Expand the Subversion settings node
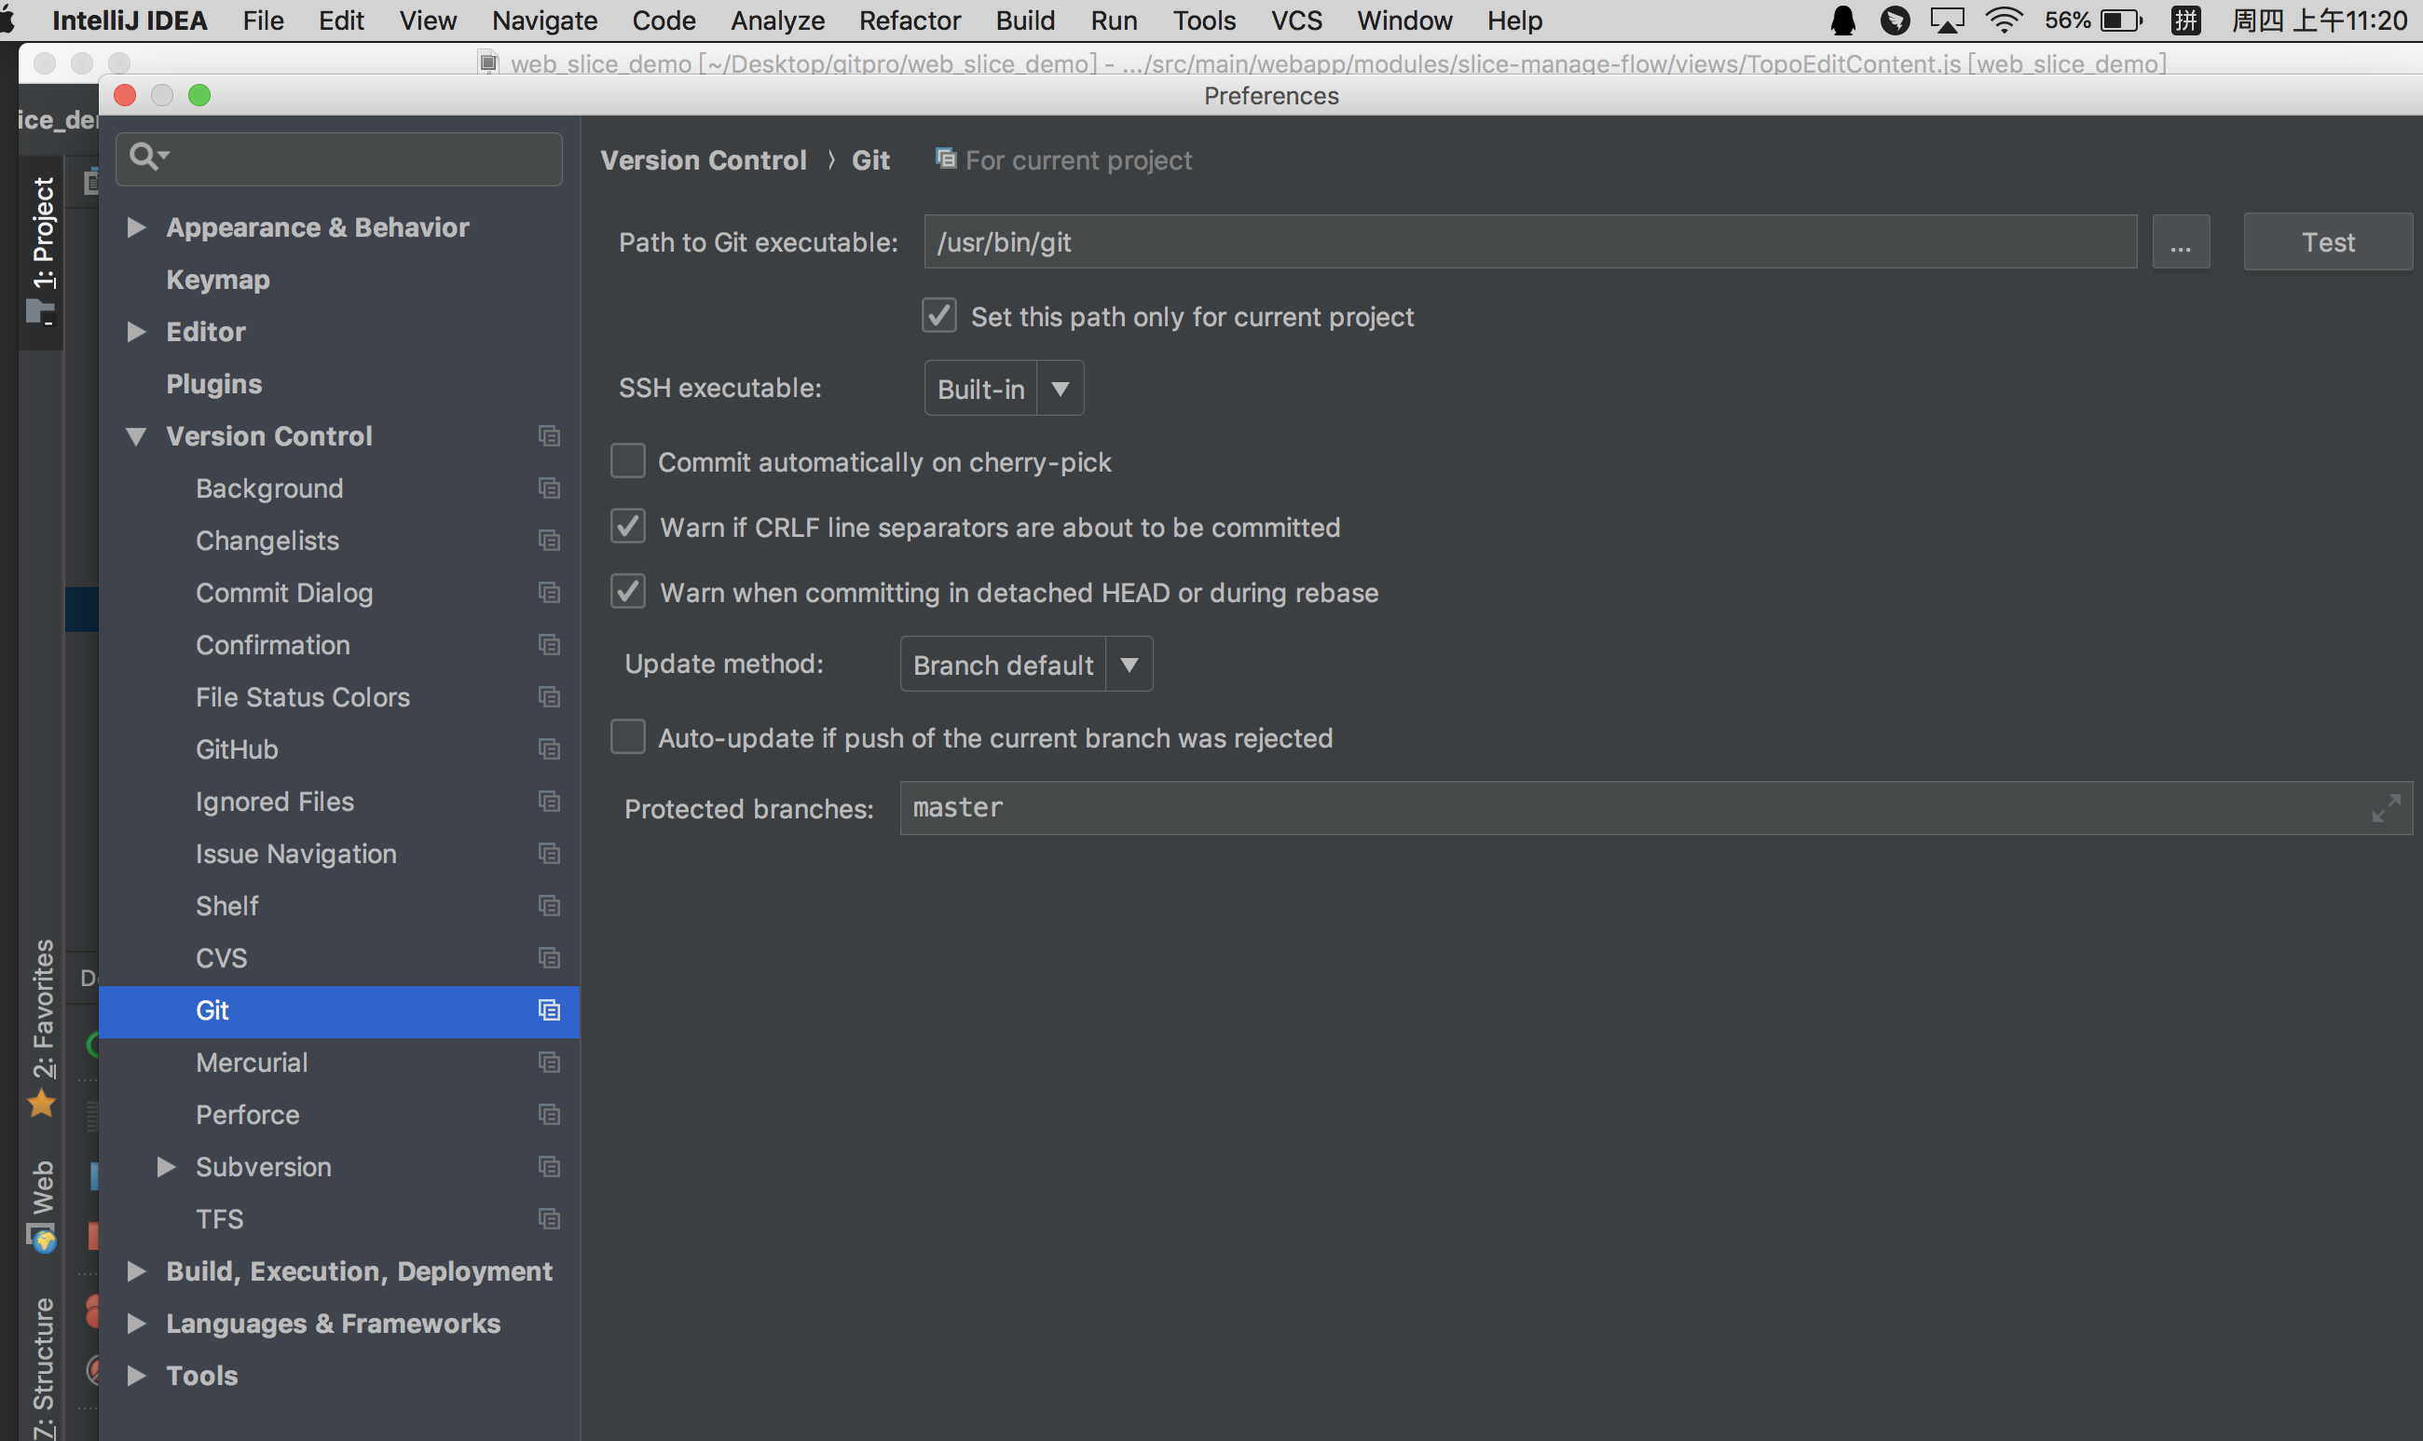 click(x=167, y=1167)
